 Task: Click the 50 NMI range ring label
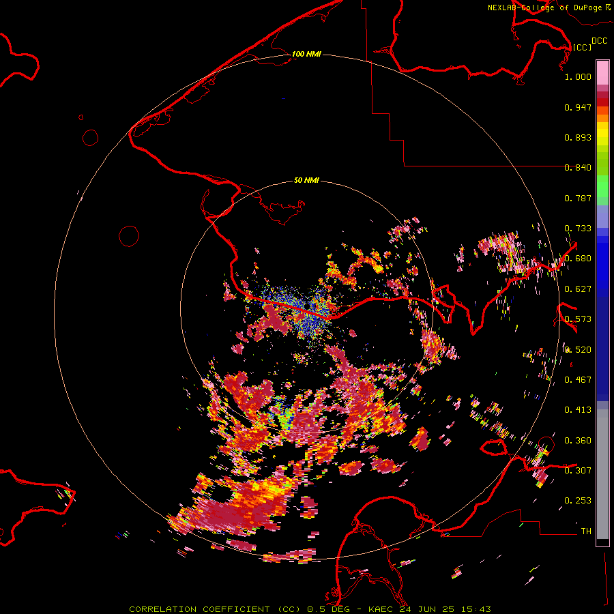306,180
